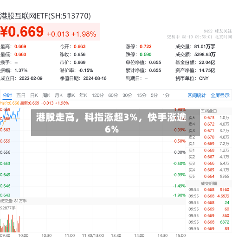The height and width of the screenshot is (246, 232).
Task: Click the 五档盘口 panel header
Action: tap(209, 111)
